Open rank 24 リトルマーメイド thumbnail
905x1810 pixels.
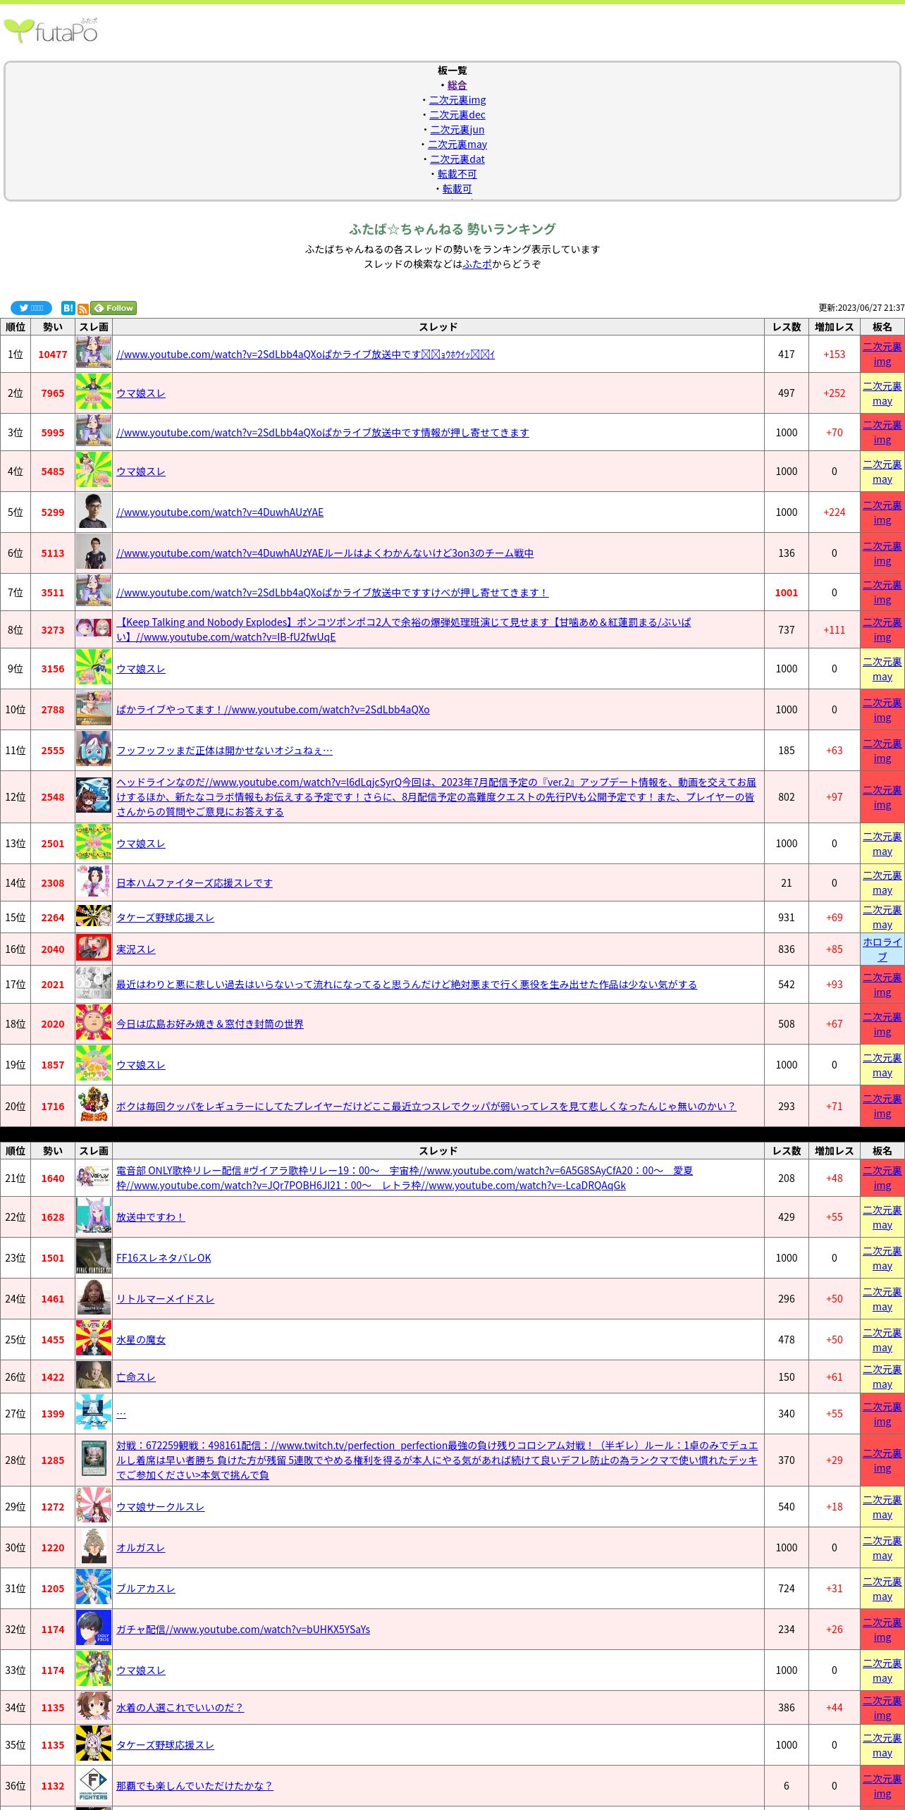coord(94,1298)
